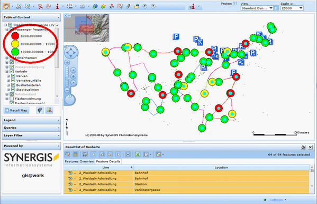Click the zoom in plus button

(x=67, y=63)
